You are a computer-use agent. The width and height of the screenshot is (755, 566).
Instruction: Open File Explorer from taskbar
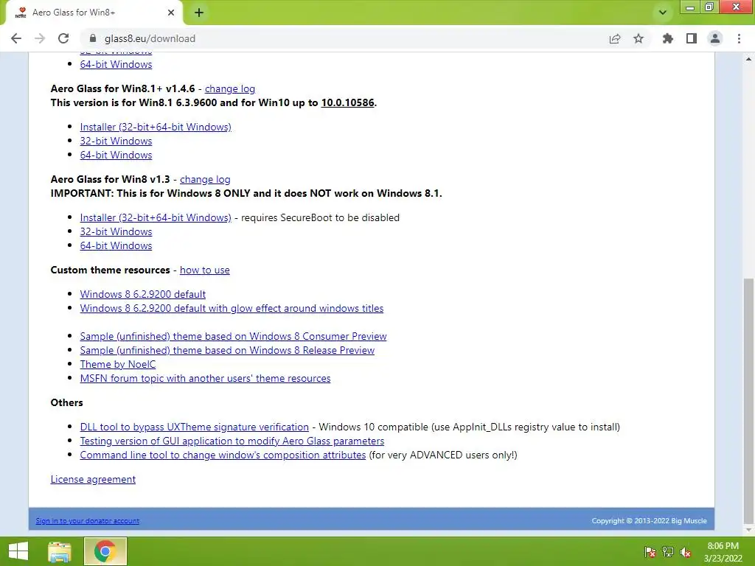[60, 551]
